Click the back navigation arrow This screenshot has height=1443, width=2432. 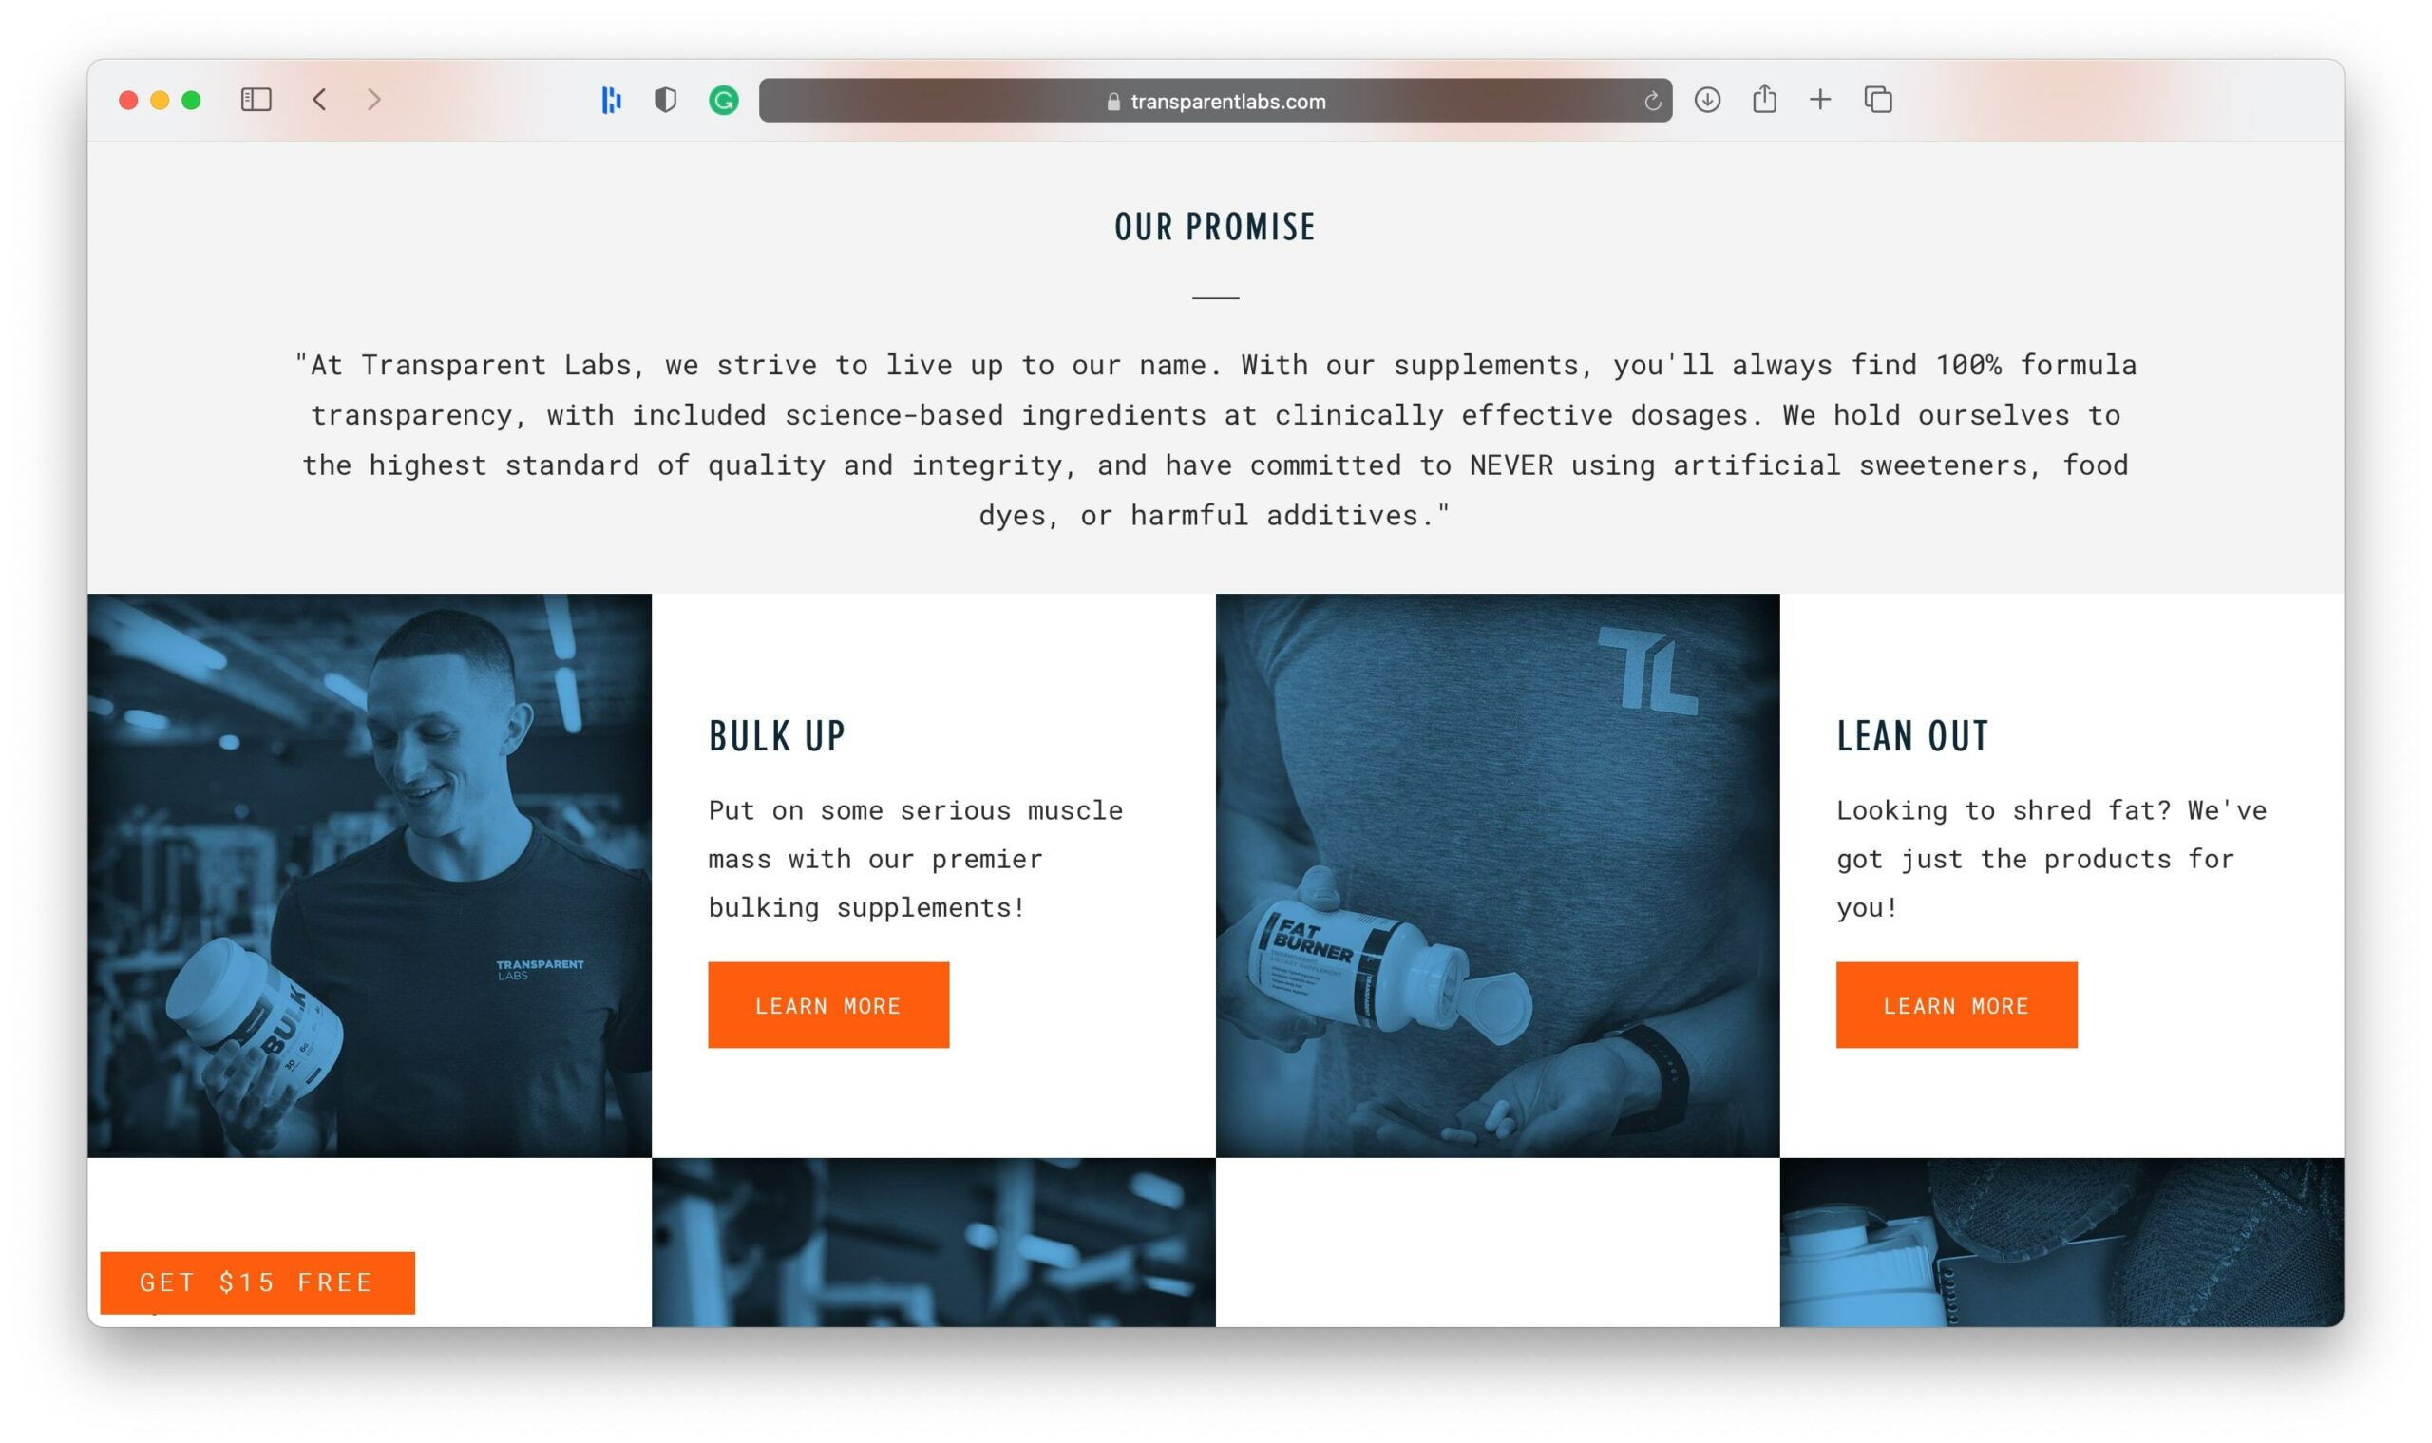pyautogui.click(x=319, y=98)
